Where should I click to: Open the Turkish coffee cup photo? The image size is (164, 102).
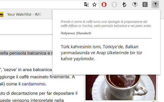pos(121,87)
